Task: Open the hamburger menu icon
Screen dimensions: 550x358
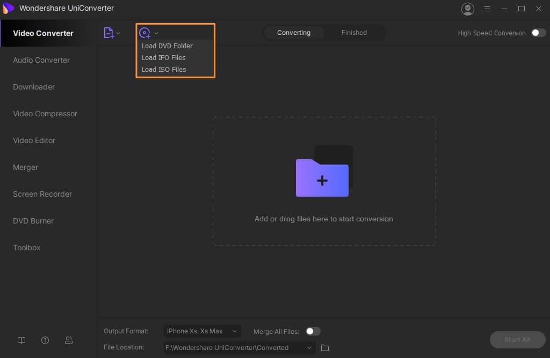Action: click(487, 9)
